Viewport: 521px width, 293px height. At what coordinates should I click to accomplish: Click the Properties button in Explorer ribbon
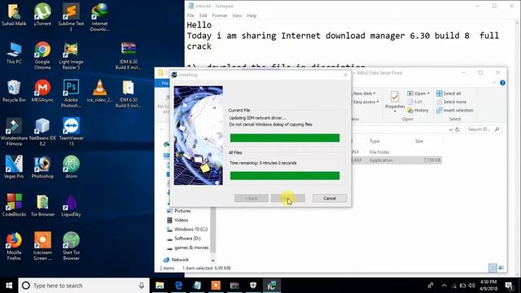coord(395,102)
